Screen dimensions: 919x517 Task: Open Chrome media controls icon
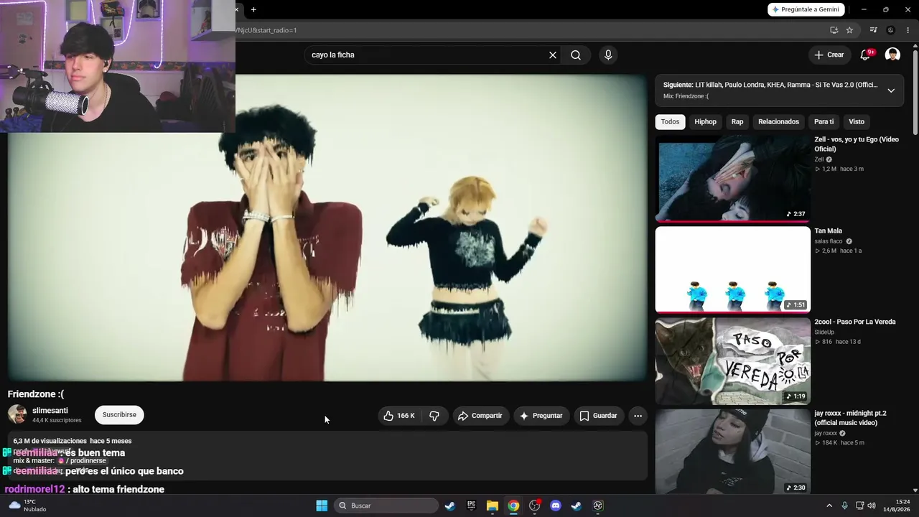click(x=873, y=30)
